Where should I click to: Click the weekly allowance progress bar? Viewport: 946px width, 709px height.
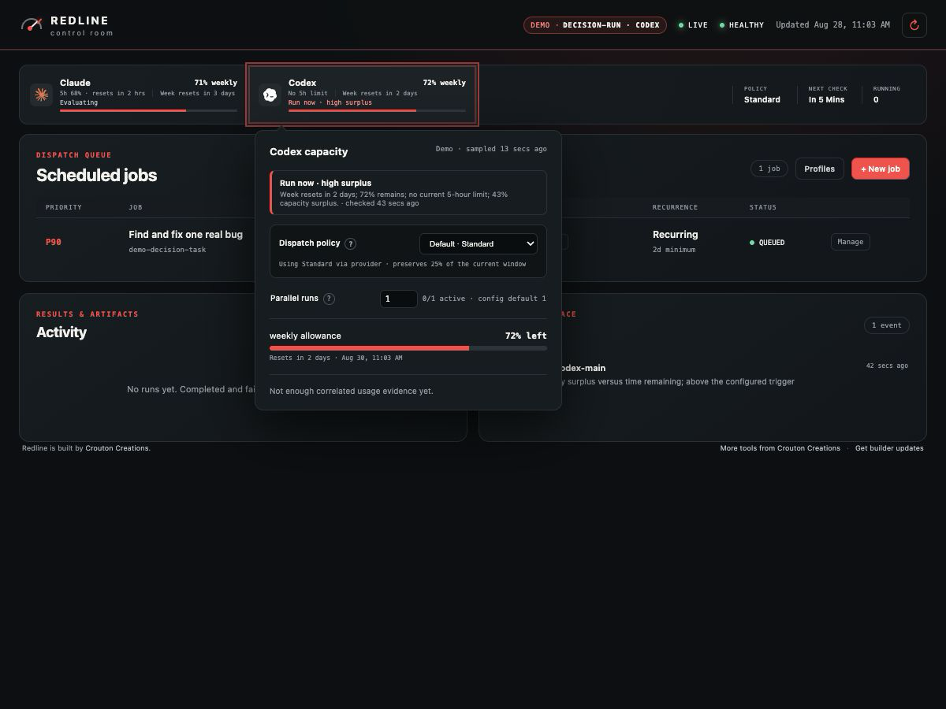coord(408,347)
